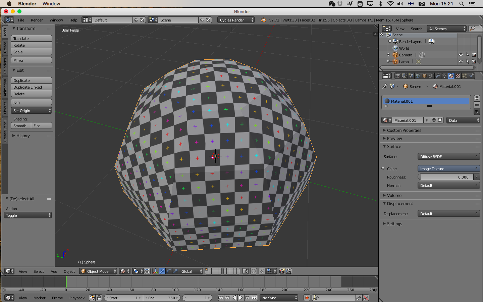Image resolution: width=483 pixels, height=302 pixels.
Task: Click the Smooth shading button
Action: [x=20, y=126]
